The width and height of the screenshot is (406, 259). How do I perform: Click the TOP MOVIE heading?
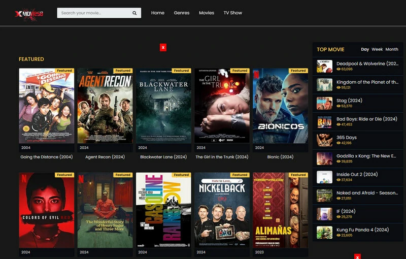(331, 49)
